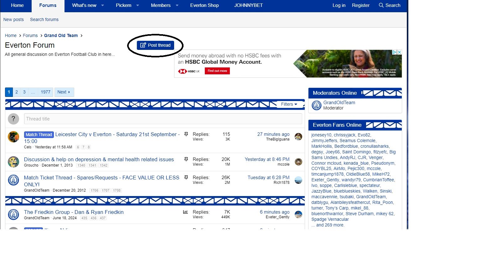Viewport: 481px width, 271px height.
Task: Open latest post 27 minutes ago
Action: [x=273, y=134]
